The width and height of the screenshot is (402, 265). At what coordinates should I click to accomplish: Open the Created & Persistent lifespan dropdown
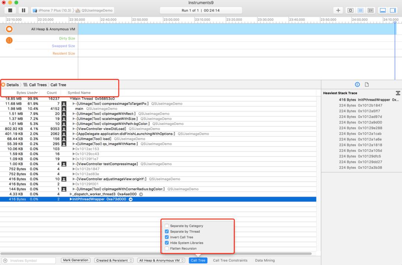point(114,261)
